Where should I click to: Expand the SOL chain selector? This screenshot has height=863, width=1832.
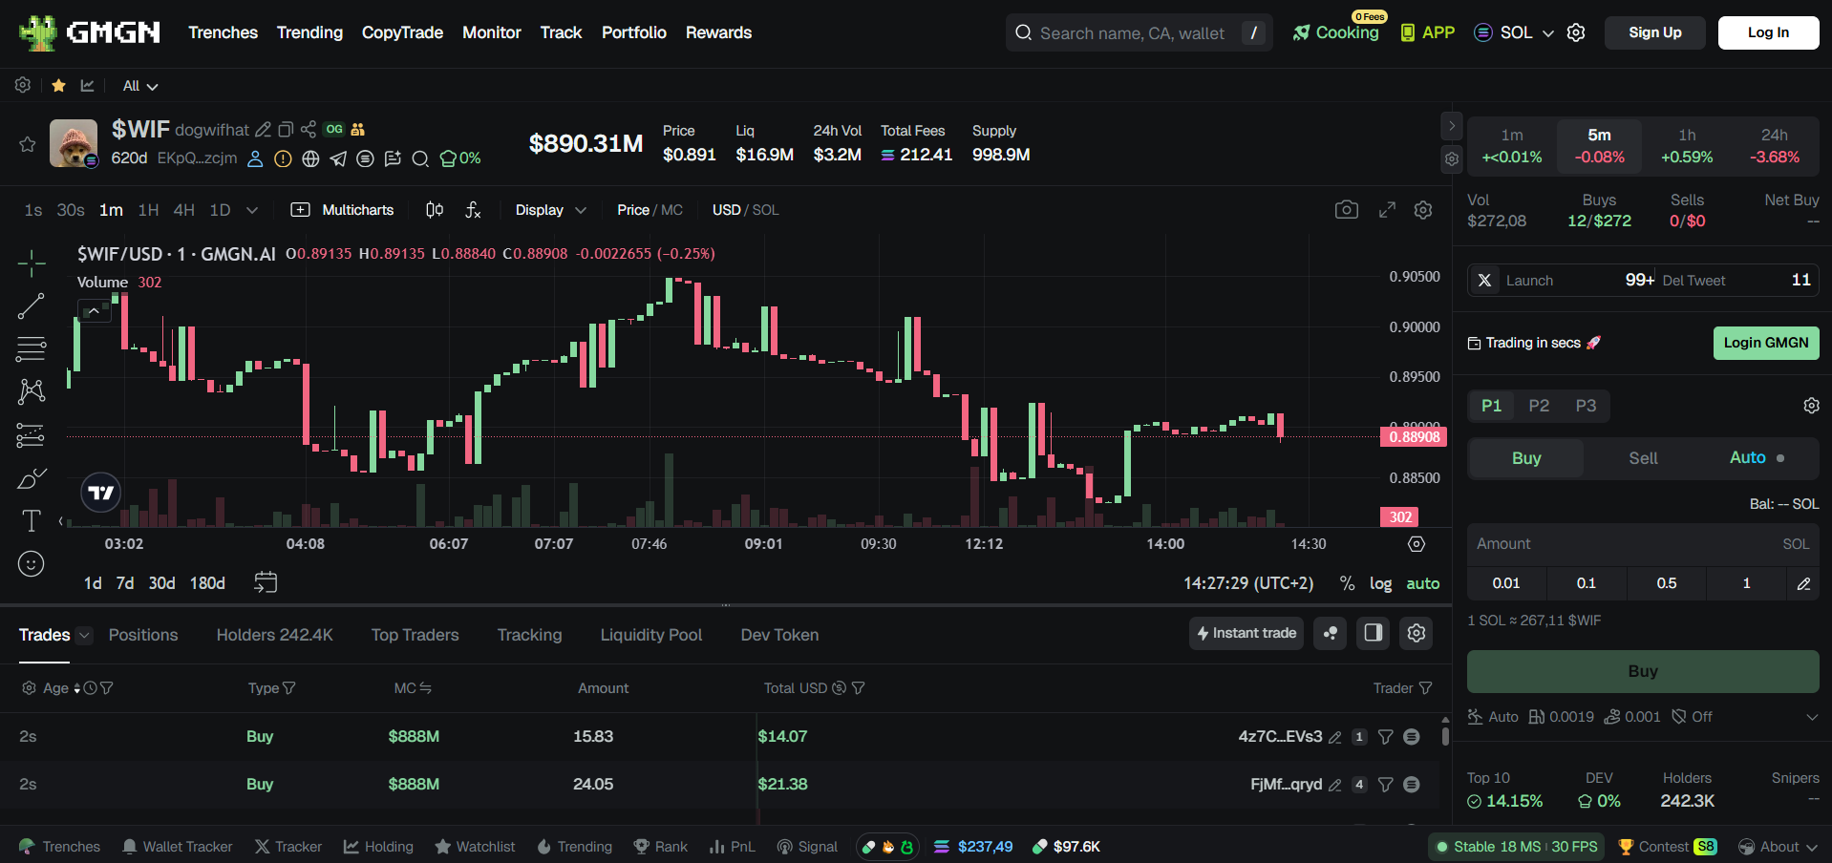coord(1516,32)
